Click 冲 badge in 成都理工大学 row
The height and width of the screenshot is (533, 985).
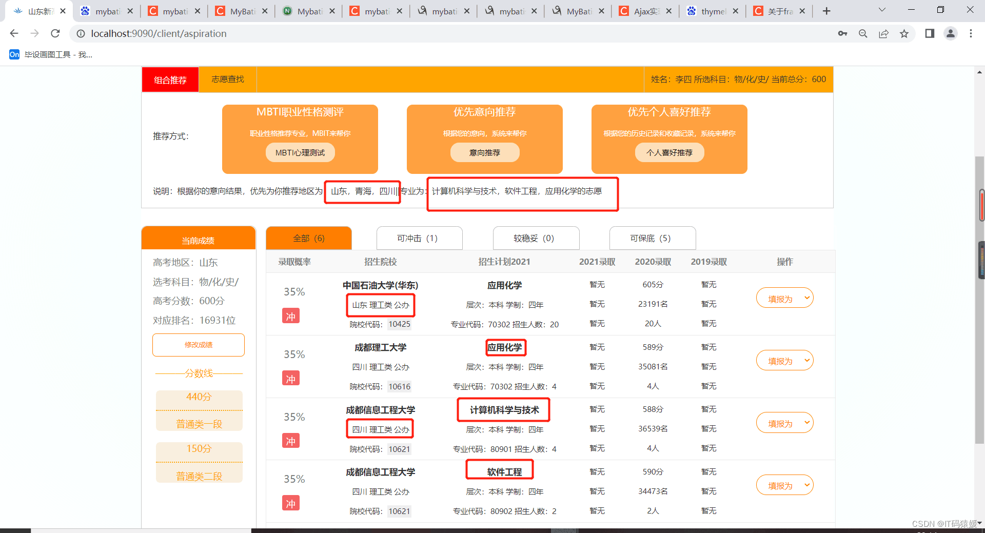(291, 378)
